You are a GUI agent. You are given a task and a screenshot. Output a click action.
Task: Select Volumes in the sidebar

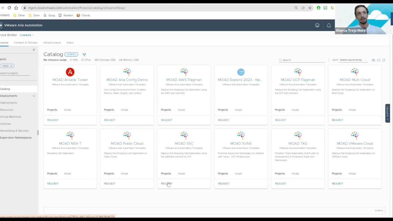[5, 124]
